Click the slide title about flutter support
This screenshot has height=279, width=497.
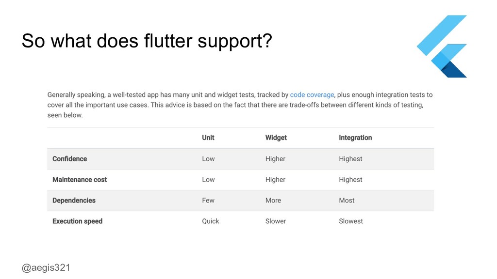147,41
